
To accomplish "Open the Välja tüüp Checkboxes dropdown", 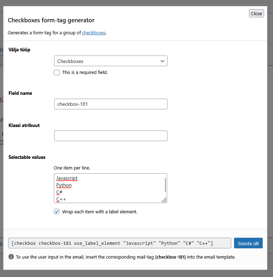I will (110, 61).
